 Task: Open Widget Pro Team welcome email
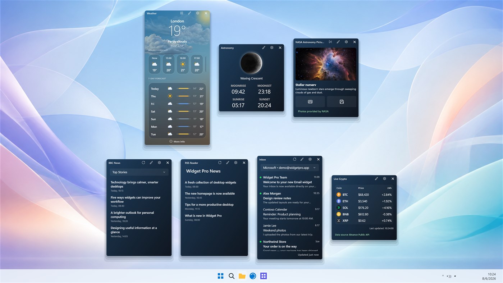(289, 182)
